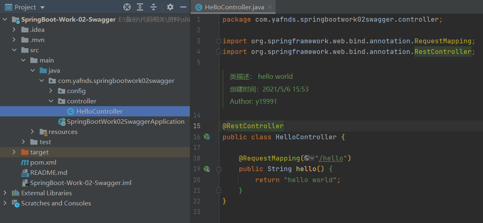Viewport: 483px width, 223px height.
Task: Click the @RestController annotation on line 15
Action: (253, 126)
